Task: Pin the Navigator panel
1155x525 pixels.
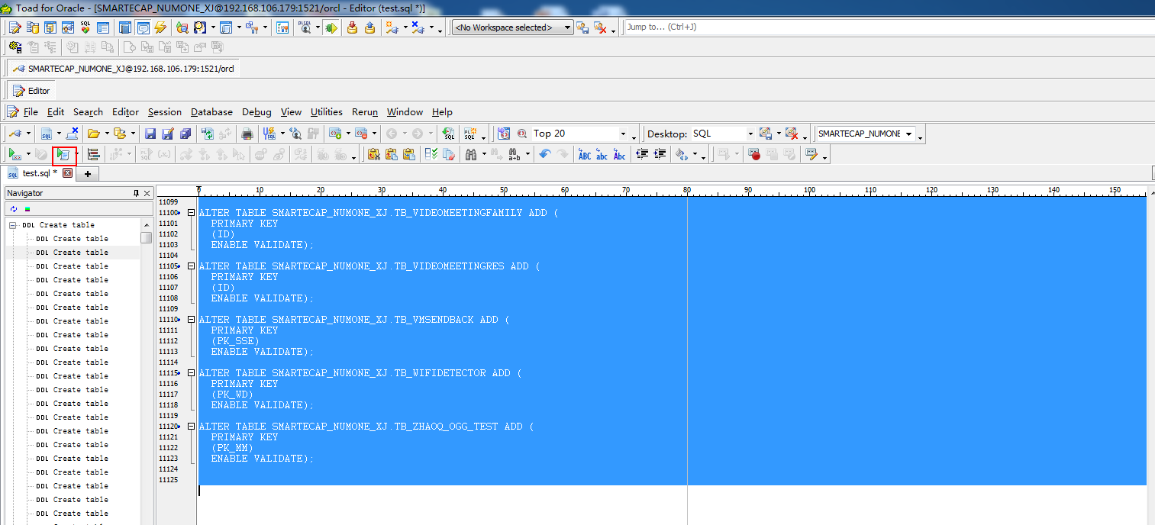Action: (x=137, y=193)
